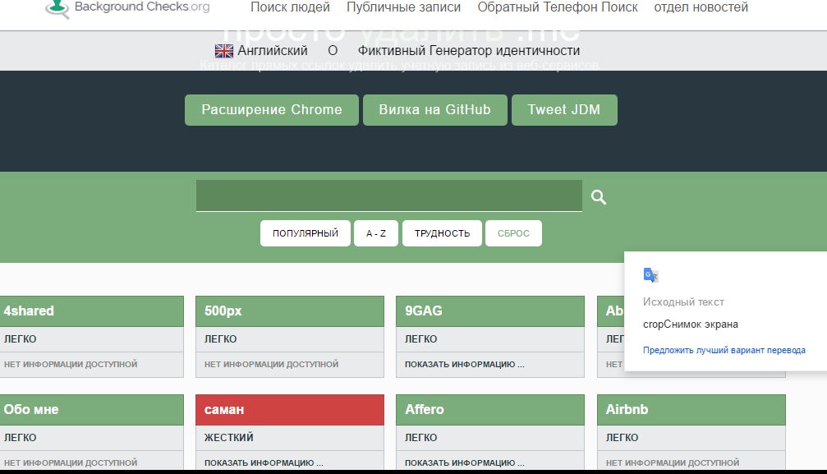The width and height of the screenshot is (827, 474).
Task: Open the отдел новостей section
Action: pos(701,7)
